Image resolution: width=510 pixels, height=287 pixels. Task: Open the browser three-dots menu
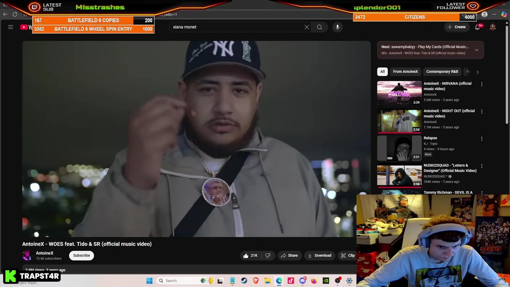tap(494, 14)
